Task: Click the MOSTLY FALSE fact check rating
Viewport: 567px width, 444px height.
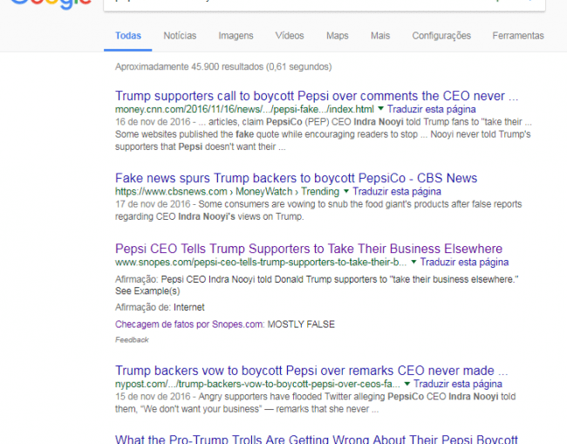Action: tap(301, 324)
